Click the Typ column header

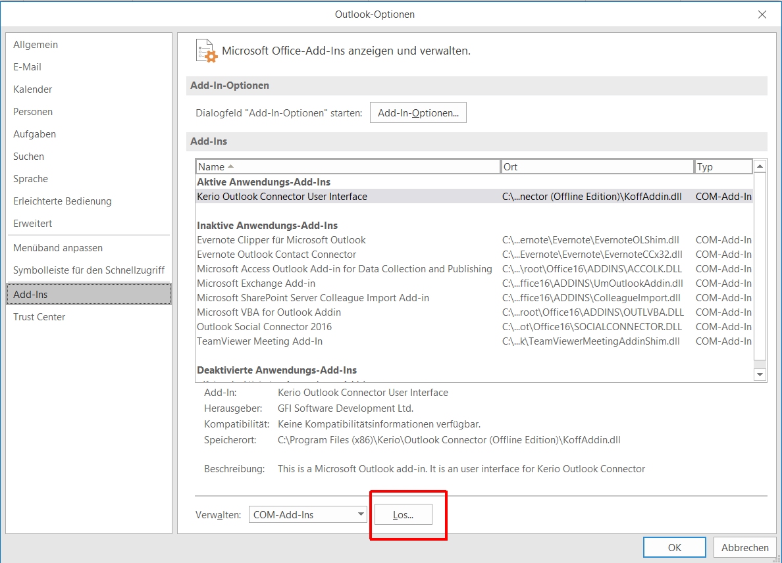point(723,167)
